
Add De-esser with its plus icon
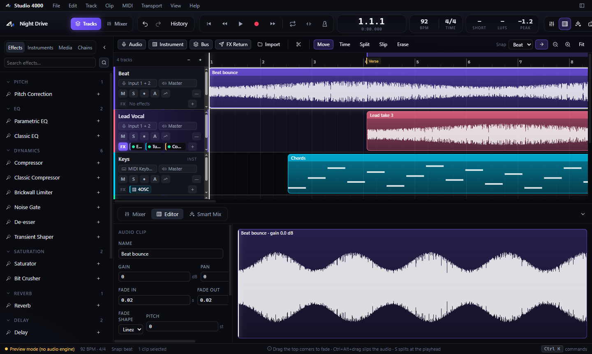(x=98, y=222)
